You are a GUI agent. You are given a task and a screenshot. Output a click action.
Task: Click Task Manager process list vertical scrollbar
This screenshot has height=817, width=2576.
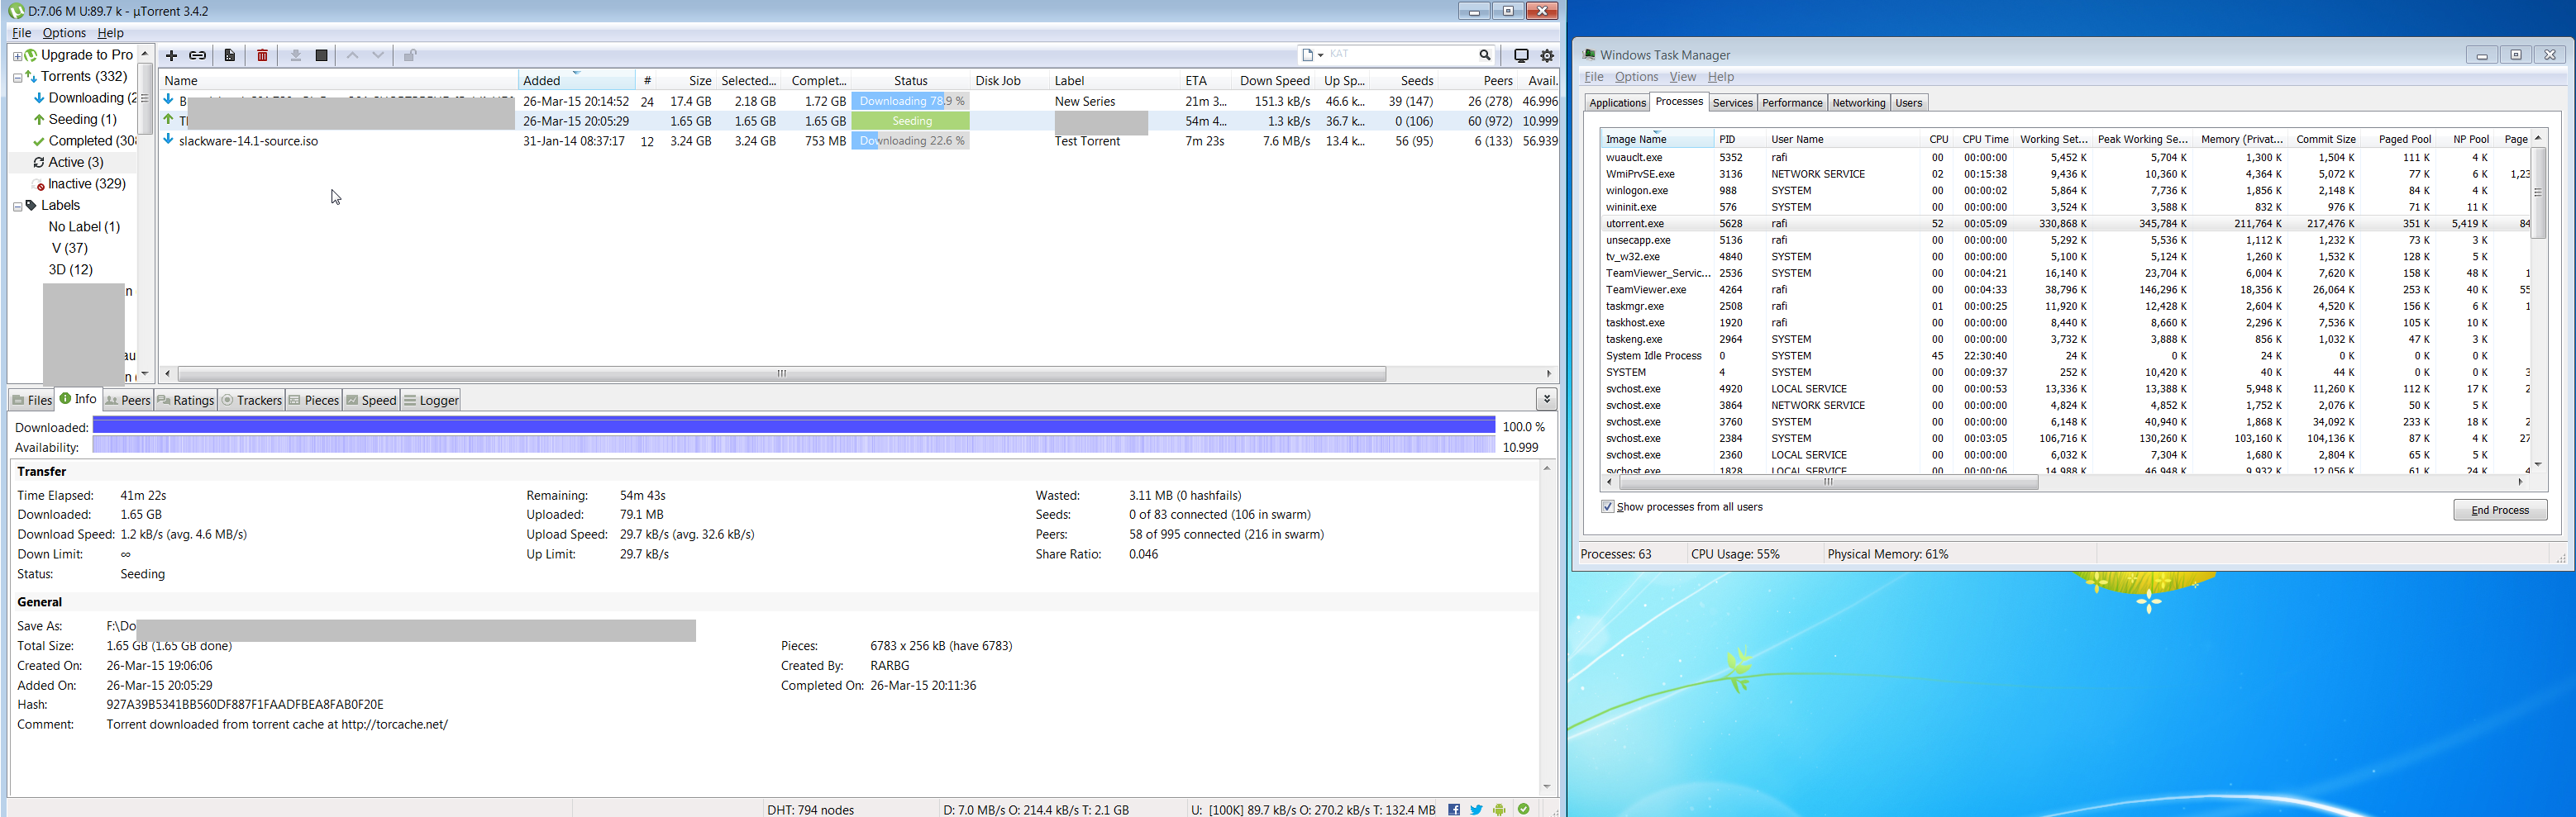[x=2538, y=192]
